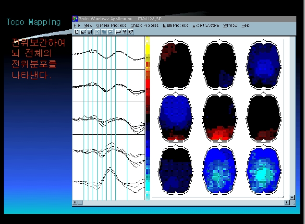Click the About/help question toolbar icon
Image resolution: width=305 pixels, height=224 pixels.
pyautogui.click(x=124, y=32)
